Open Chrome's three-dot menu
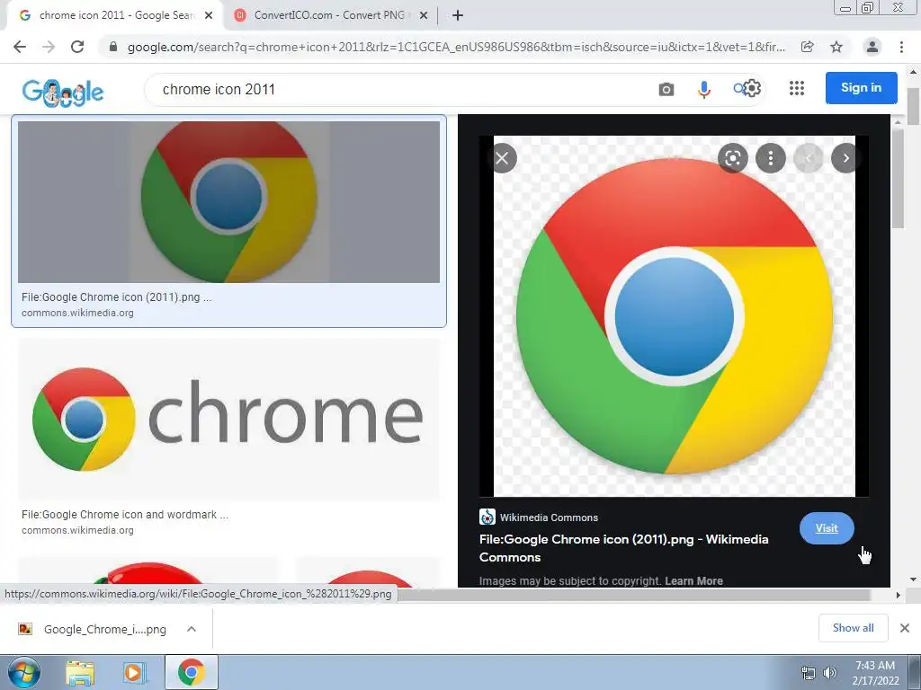The height and width of the screenshot is (690, 921). pyautogui.click(x=901, y=47)
